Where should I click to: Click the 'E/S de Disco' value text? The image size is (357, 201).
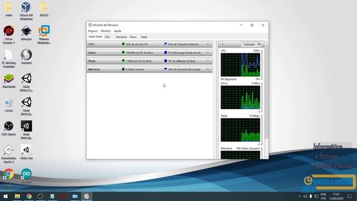(139, 52)
